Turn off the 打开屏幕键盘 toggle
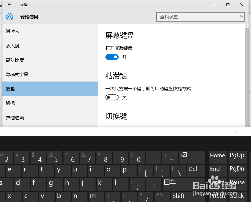This screenshot has width=251, height=202. tap(112, 57)
